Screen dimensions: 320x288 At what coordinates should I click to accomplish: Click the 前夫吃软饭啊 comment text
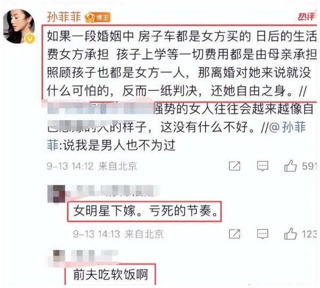tap(110, 275)
